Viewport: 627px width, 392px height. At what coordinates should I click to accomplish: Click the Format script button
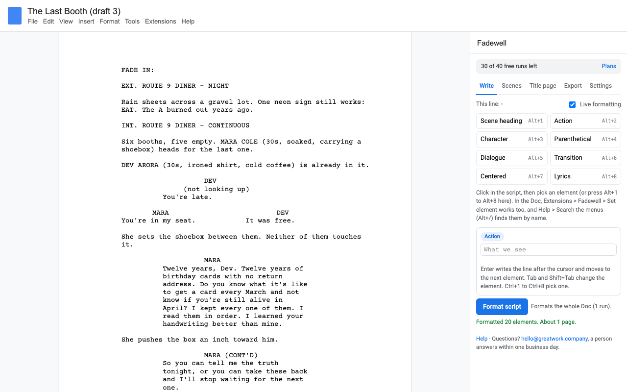tap(502, 307)
